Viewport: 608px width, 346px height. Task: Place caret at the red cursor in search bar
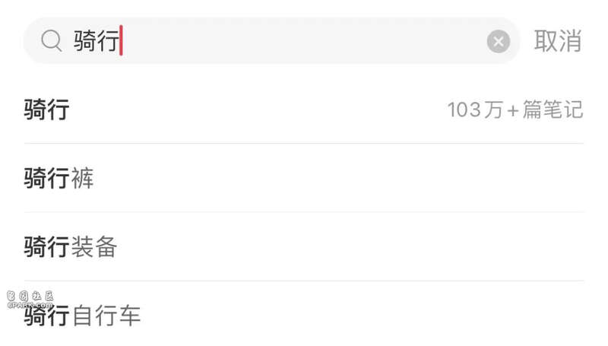click(122, 40)
